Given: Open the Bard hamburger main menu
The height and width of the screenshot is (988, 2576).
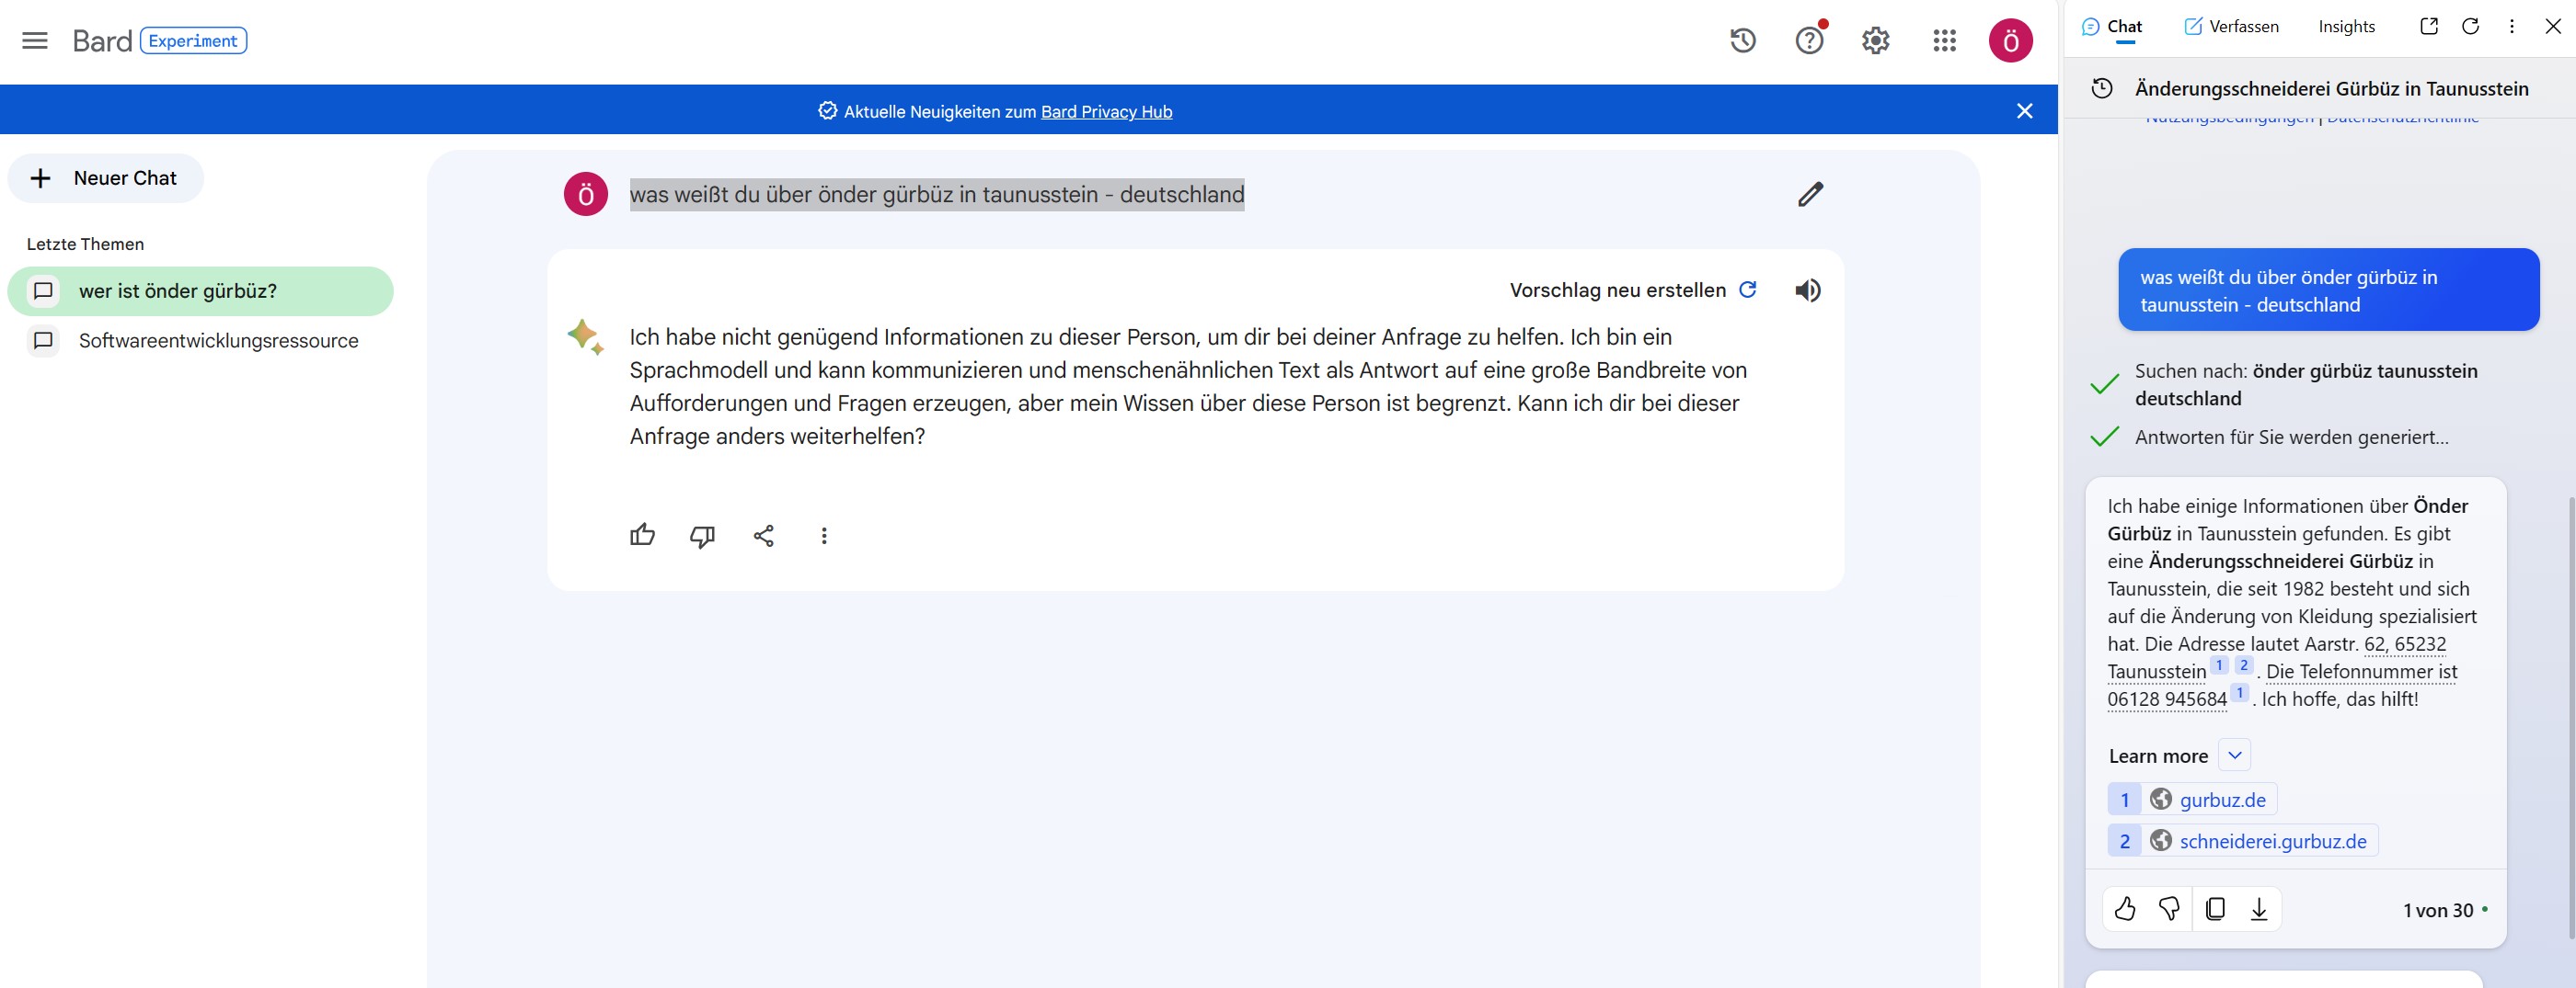Looking at the screenshot, I should point(35,41).
